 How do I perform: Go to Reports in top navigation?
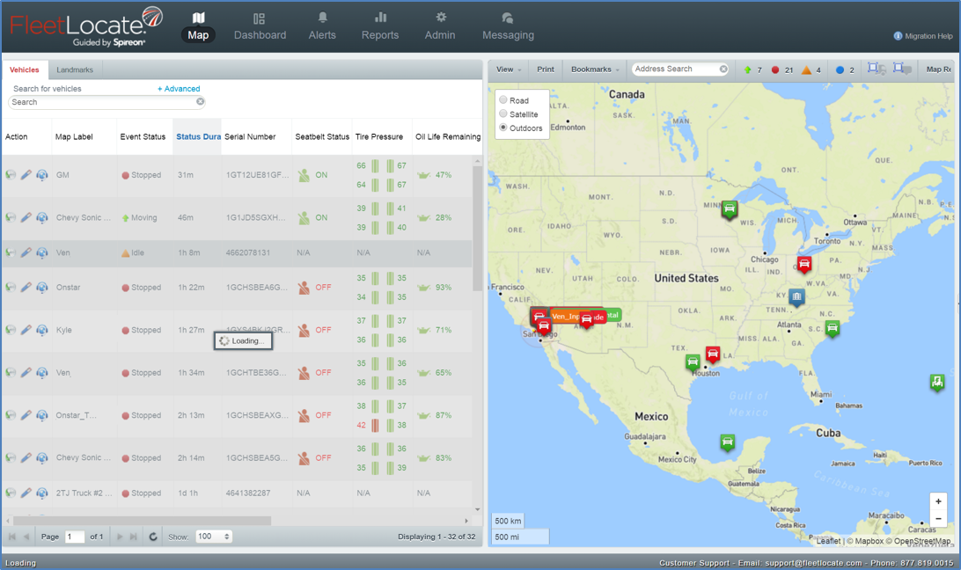(380, 26)
